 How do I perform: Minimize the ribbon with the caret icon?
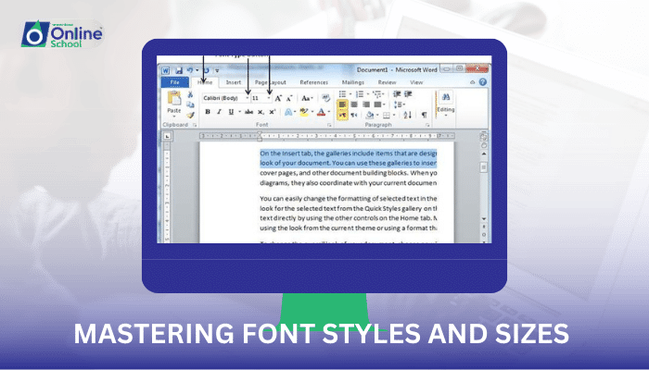(x=473, y=82)
